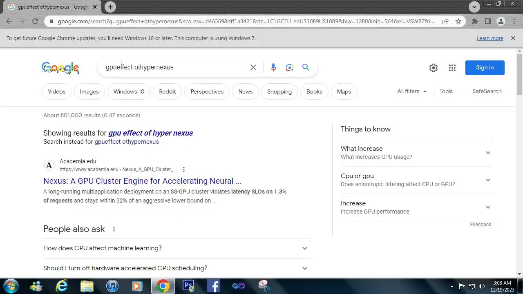The height and width of the screenshot is (294, 523).
Task: Open Photoshop from the taskbar
Action: (x=188, y=286)
